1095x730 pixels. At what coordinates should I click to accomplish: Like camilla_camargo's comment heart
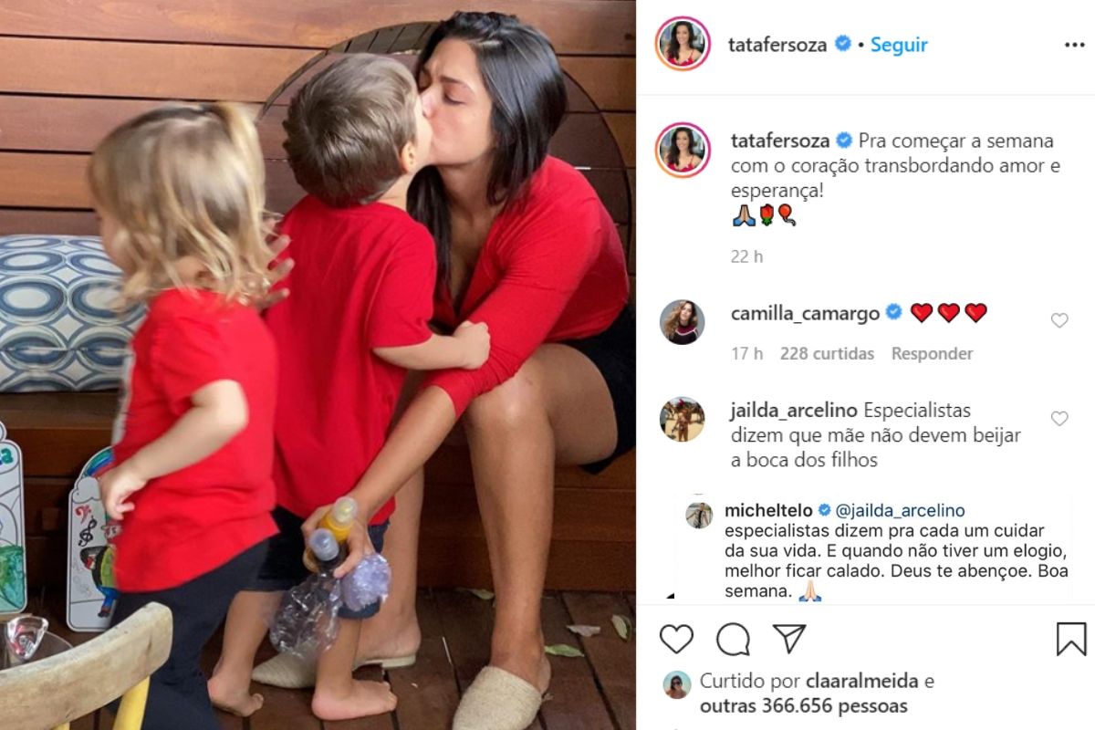point(1059,320)
